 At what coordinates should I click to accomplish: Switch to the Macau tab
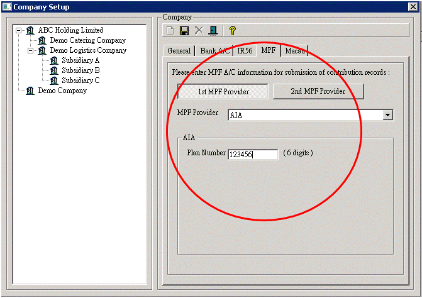coord(295,50)
